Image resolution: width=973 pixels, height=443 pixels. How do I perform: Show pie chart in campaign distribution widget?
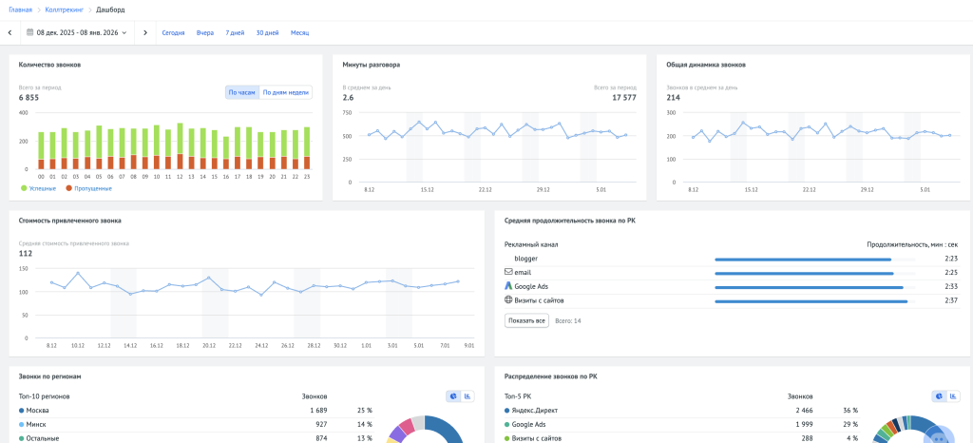pyautogui.click(x=939, y=396)
